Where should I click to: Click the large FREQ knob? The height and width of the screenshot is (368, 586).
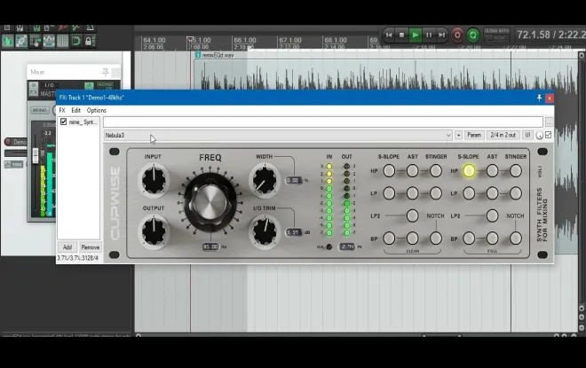click(x=210, y=203)
